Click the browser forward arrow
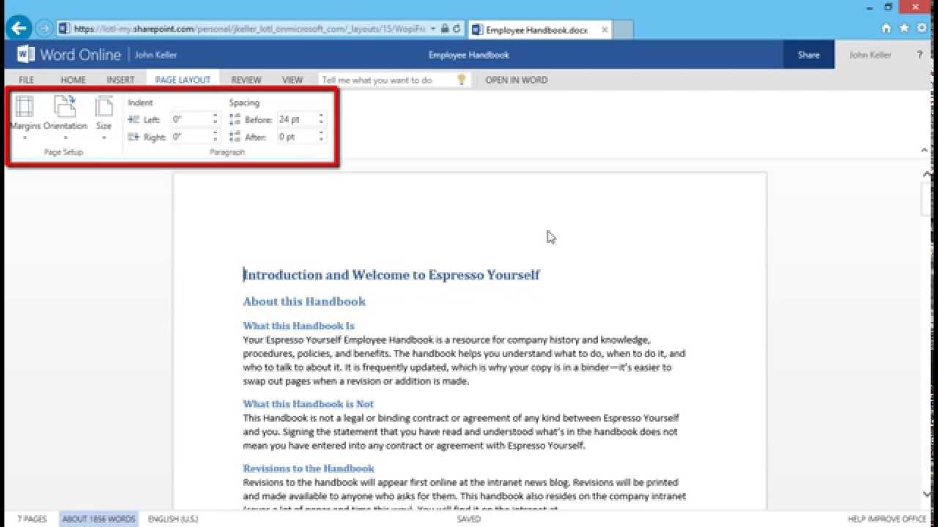 tap(43, 29)
